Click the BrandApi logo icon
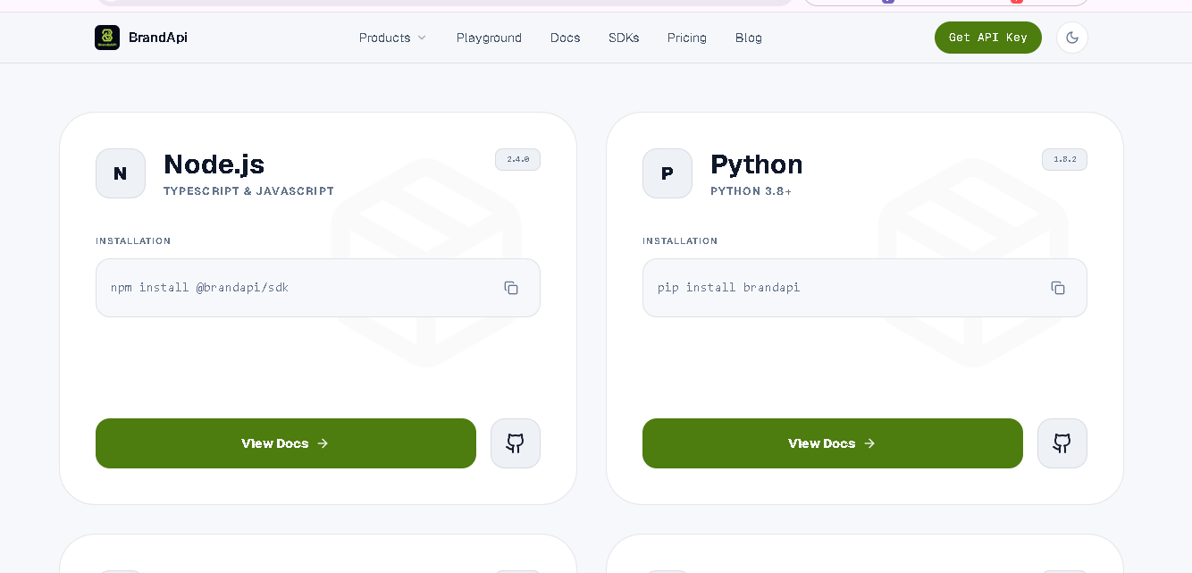The image size is (1192, 573). coord(107,38)
